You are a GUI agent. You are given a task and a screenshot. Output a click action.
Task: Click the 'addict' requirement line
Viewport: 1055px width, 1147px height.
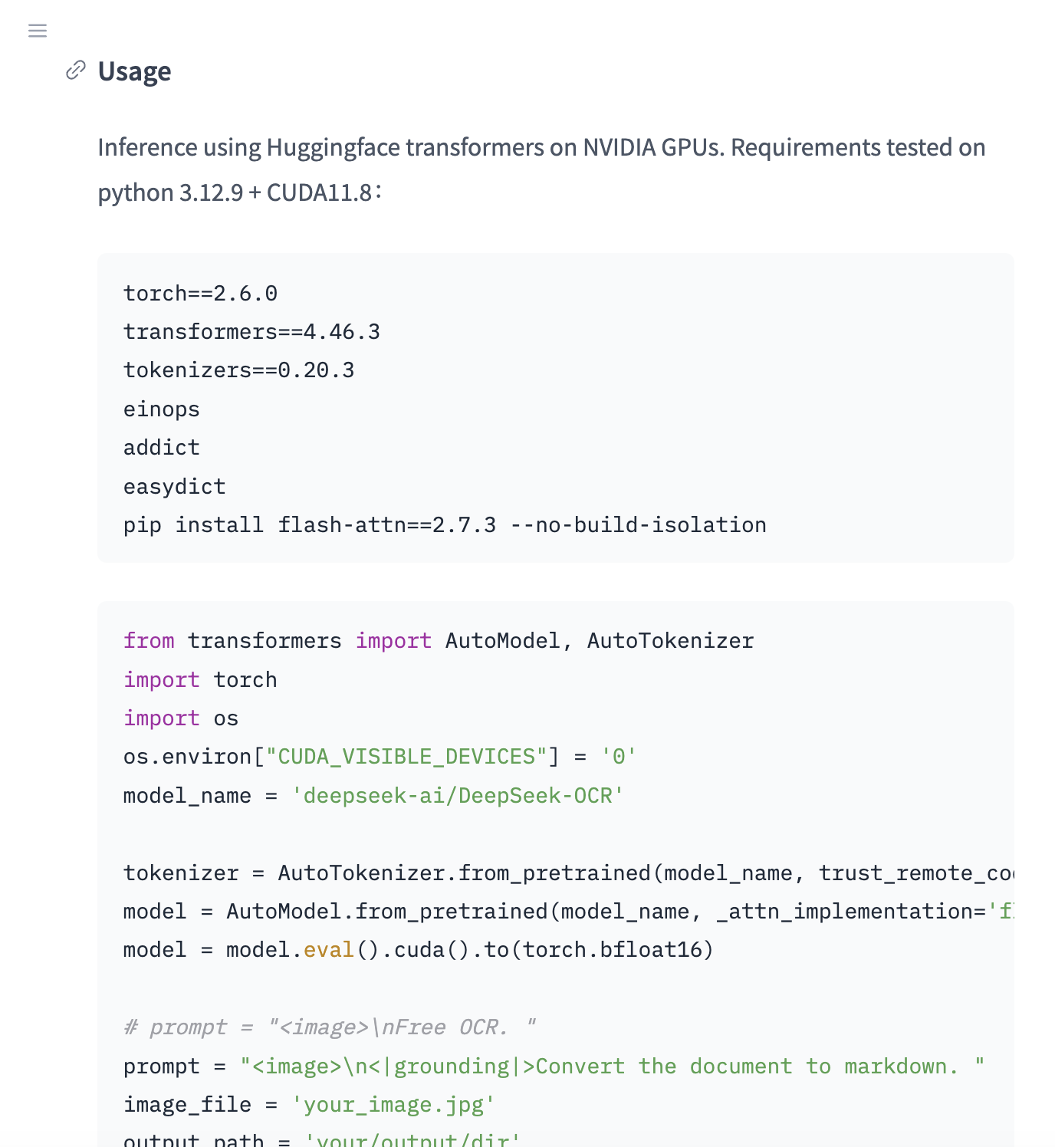pos(161,448)
